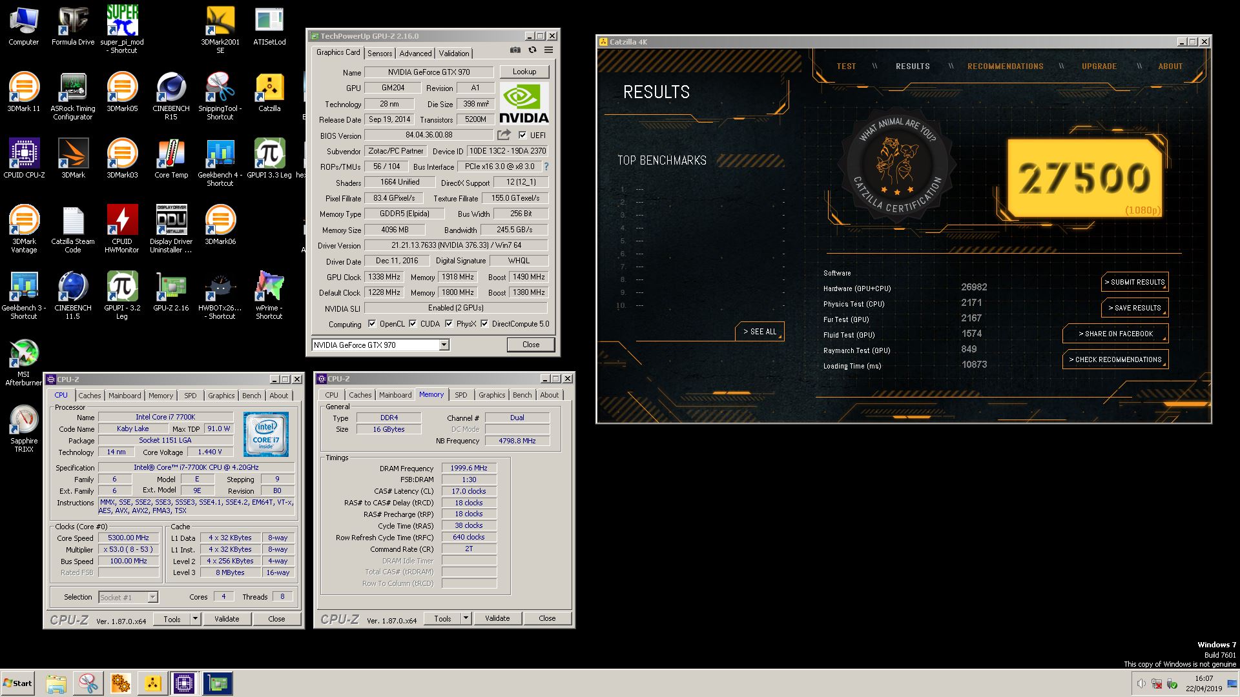The image size is (1240, 697).
Task: Open Core Temp desktop icon
Action: point(171,159)
